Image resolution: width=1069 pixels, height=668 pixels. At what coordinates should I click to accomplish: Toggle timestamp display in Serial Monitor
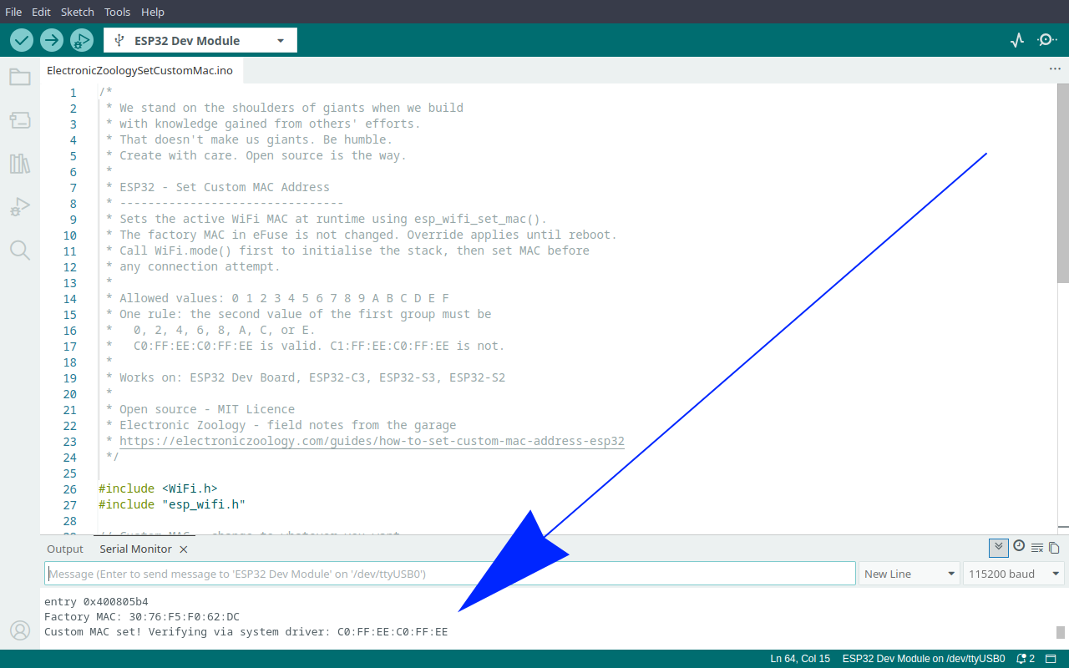[1019, 546]
